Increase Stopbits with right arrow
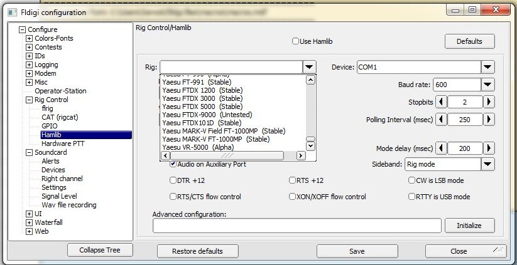 (x=489, y=102)
